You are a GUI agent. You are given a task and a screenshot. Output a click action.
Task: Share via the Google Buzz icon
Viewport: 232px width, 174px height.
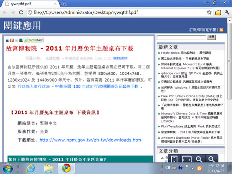(21, 40)
